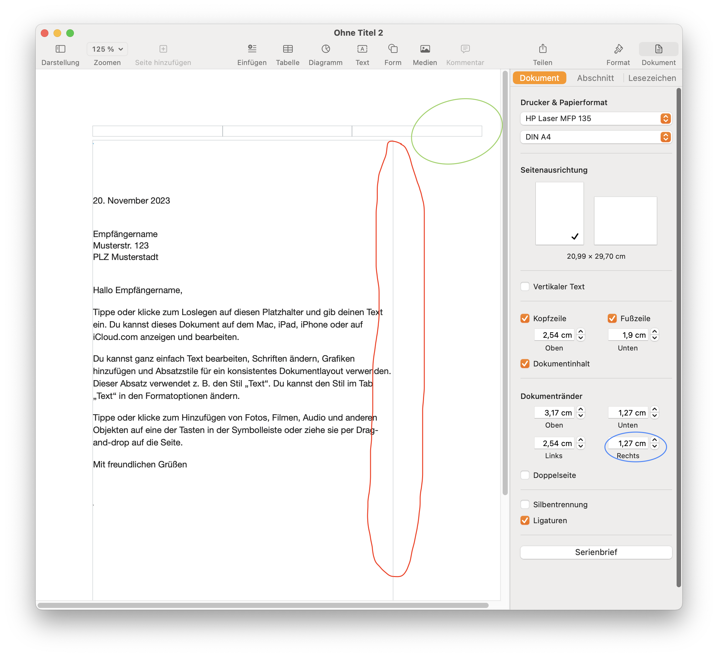Open the Form shapes icon

coord(392,49)
